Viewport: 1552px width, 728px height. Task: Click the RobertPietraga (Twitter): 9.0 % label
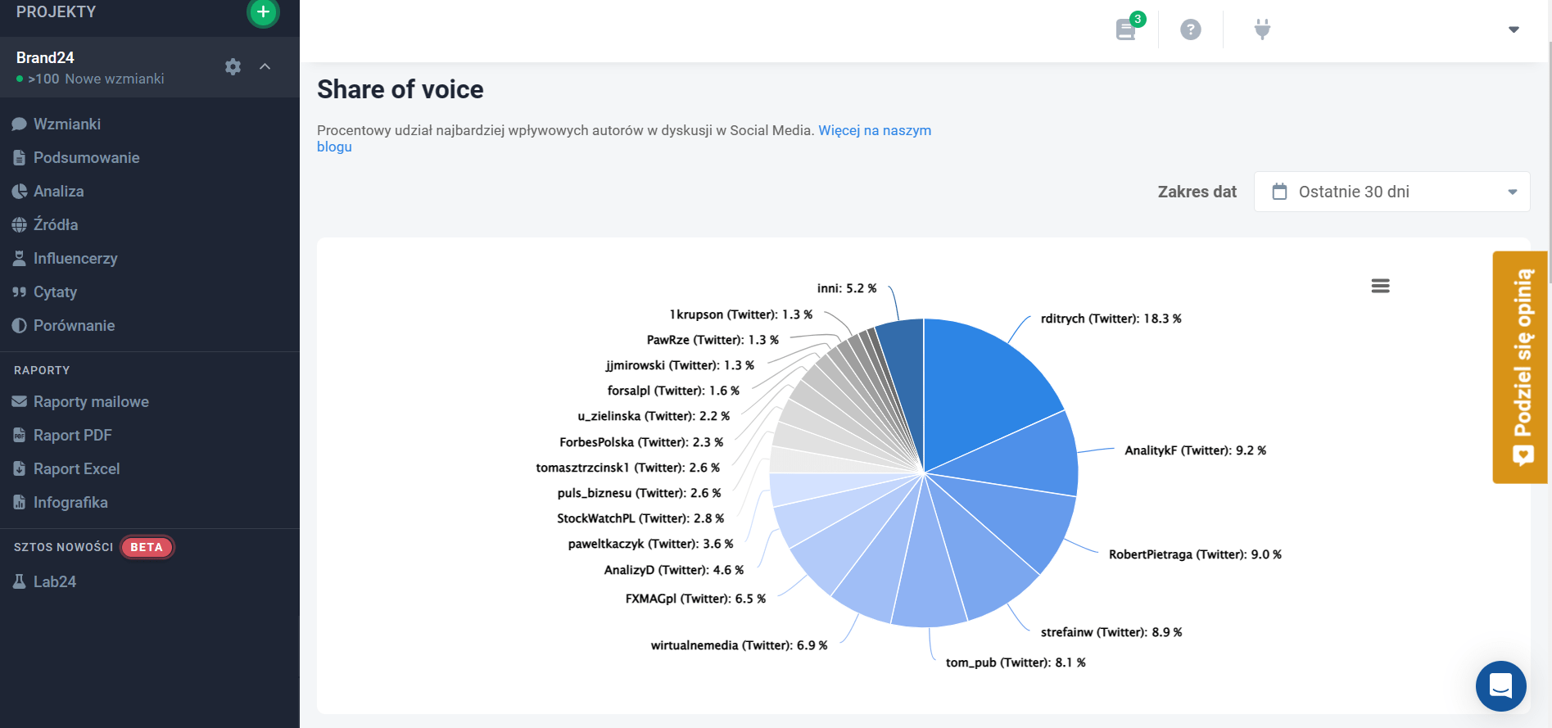point(1195,554)
